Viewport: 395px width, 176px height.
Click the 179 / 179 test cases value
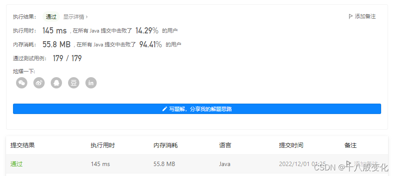coord(67,59)
